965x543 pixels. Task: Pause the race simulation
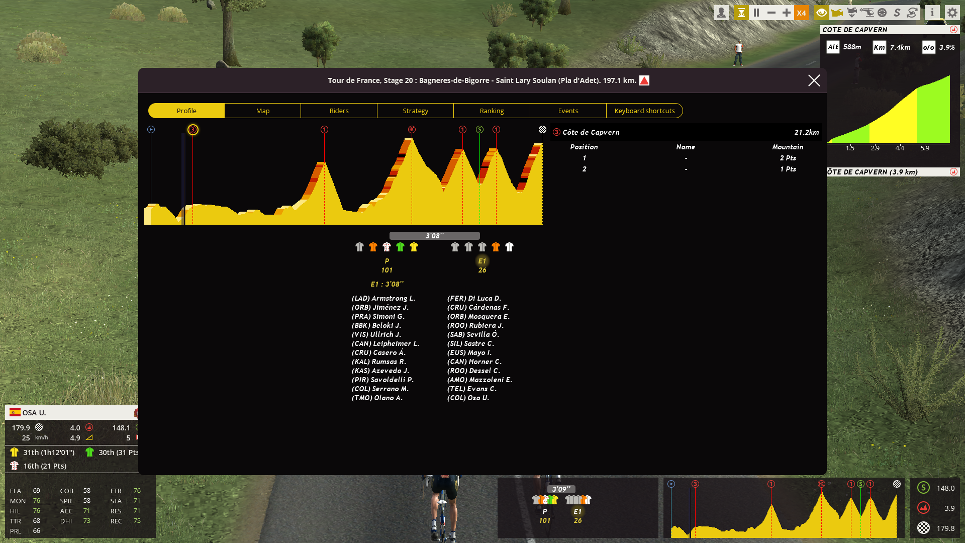(756, 13)
